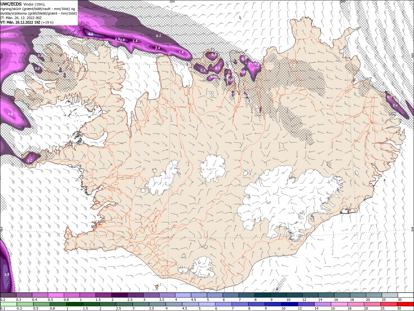Click the lower scale swatch between 2 and 2.5
This screenshot has height=311, width=414.
pos(107,304)
